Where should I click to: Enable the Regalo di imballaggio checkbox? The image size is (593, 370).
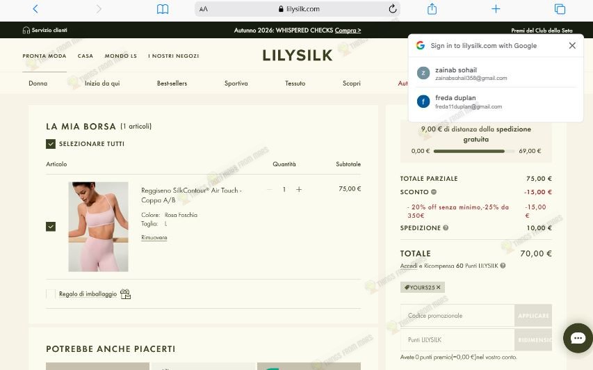click(51, 294)
